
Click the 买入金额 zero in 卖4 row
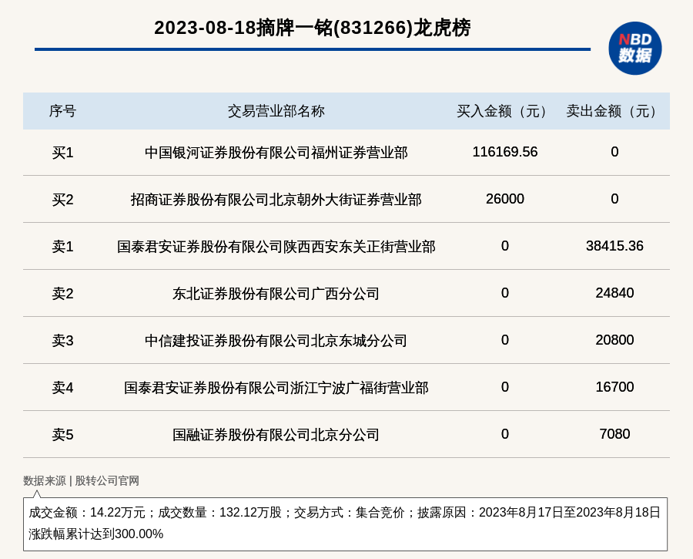tap(504, 387)
